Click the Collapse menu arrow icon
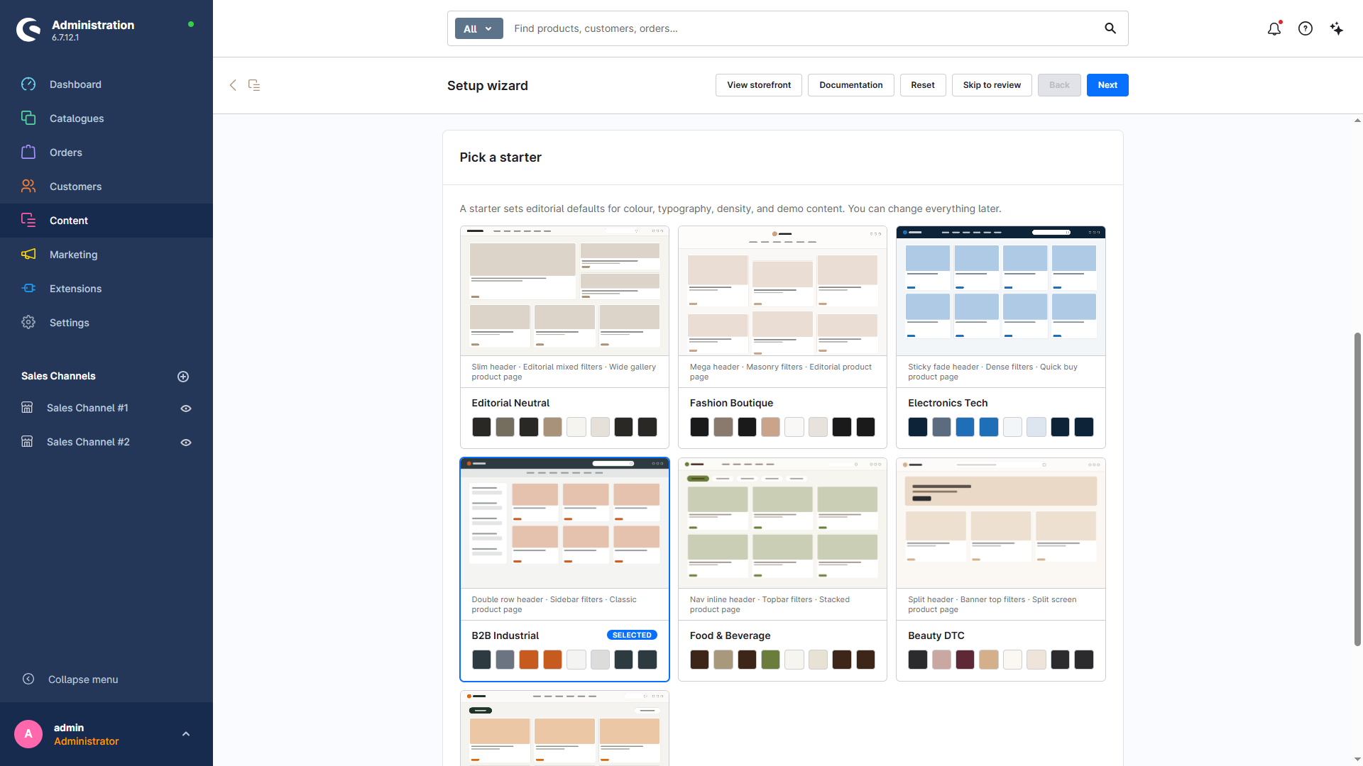Viewport: 1363px width, 766px height. tap(28, 679)
